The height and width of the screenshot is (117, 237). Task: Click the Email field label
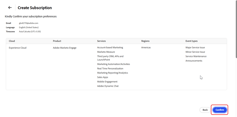pyautogui.click(x=9, y=23)
